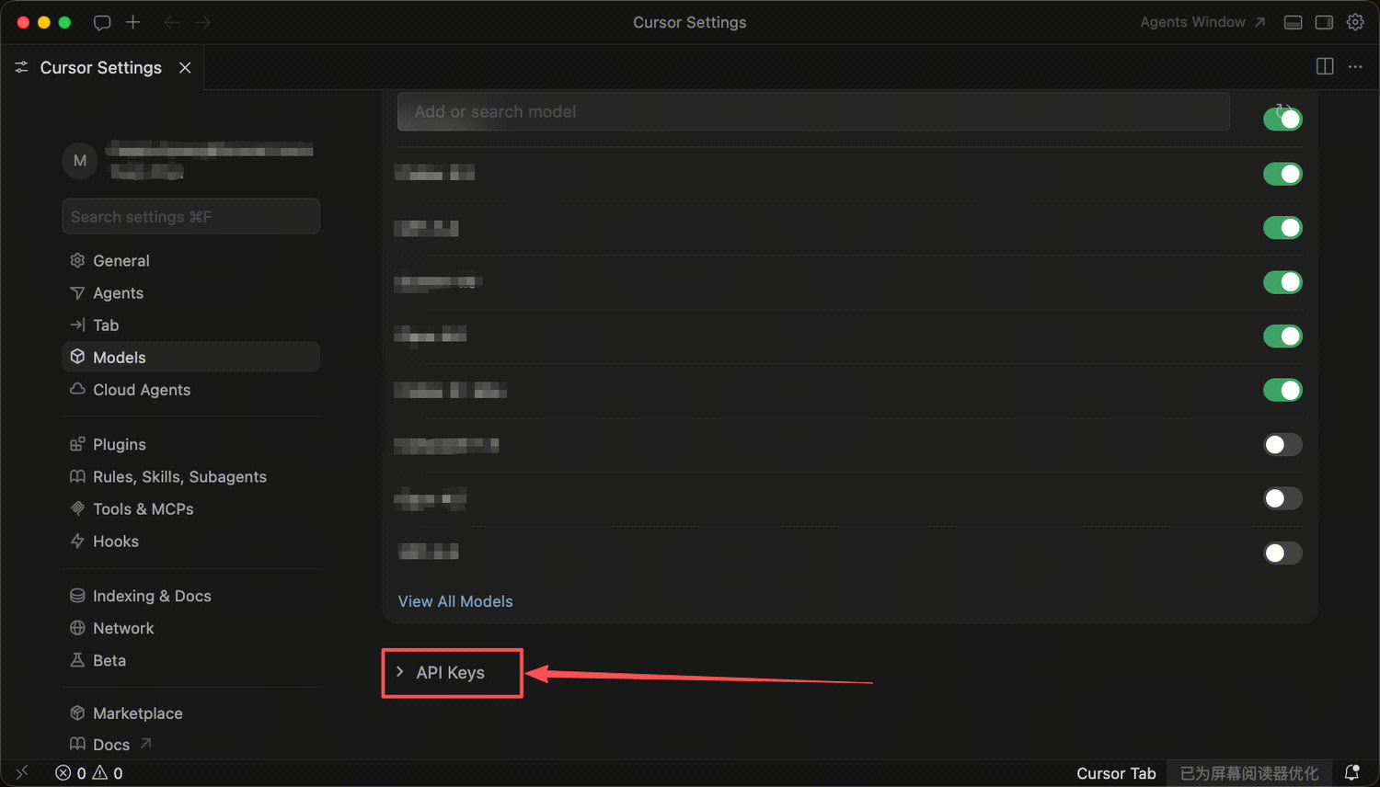1380x787 pixels.
Task: Click the remote connection icon in status bar
Action: pos(22,773)
